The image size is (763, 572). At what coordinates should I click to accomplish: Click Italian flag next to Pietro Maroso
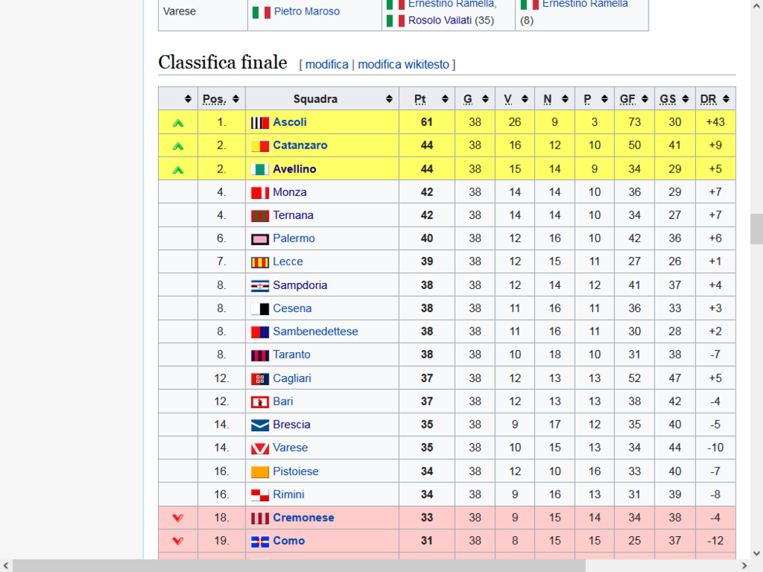261,12
